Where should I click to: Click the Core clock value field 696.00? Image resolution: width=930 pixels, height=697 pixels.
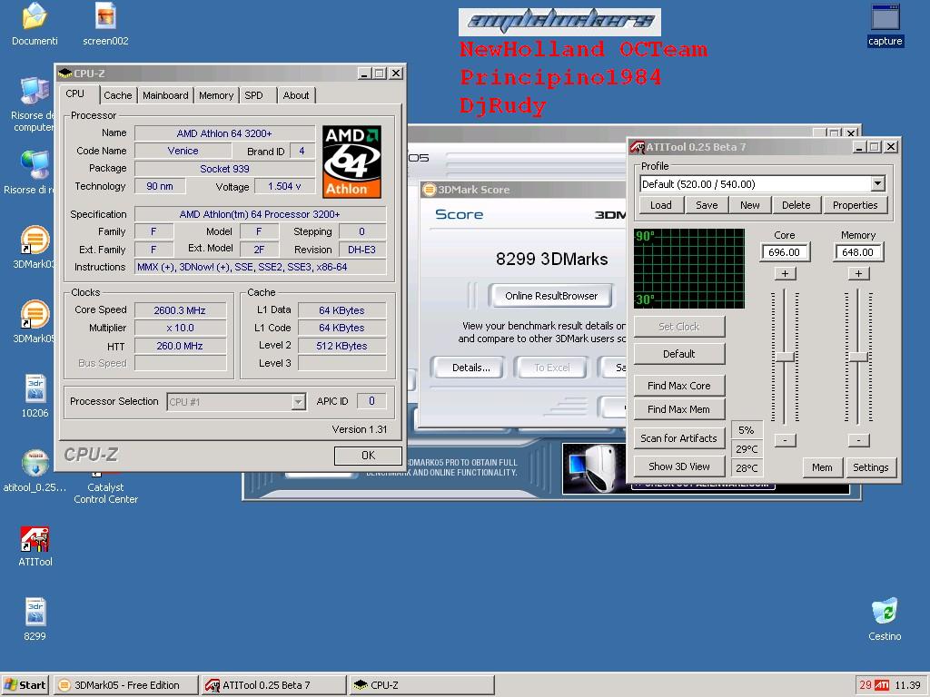(784, 252)
